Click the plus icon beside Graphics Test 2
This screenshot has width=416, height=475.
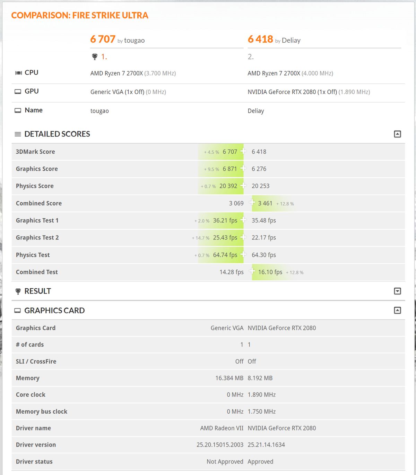[x=243, y=237]
